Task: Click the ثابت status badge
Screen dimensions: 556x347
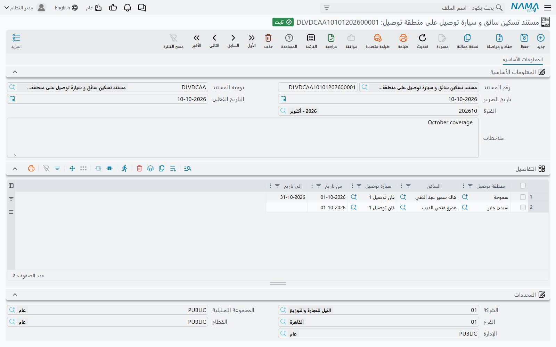Action: click(283, 22)
